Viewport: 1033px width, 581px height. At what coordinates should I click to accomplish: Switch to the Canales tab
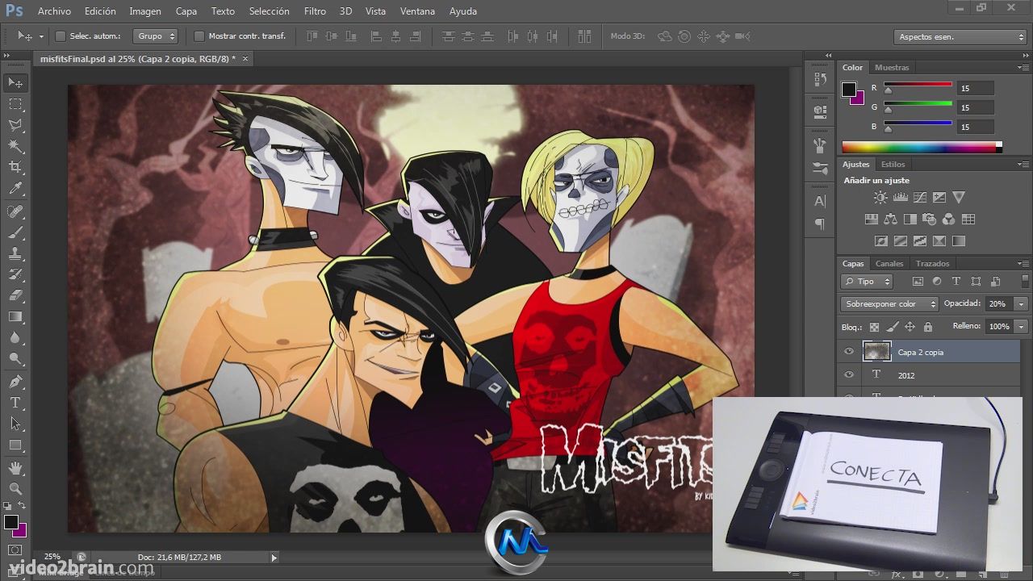coord(889,264)
